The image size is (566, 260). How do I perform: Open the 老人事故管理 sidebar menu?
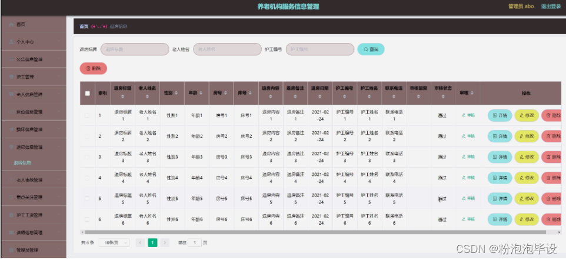34,180
